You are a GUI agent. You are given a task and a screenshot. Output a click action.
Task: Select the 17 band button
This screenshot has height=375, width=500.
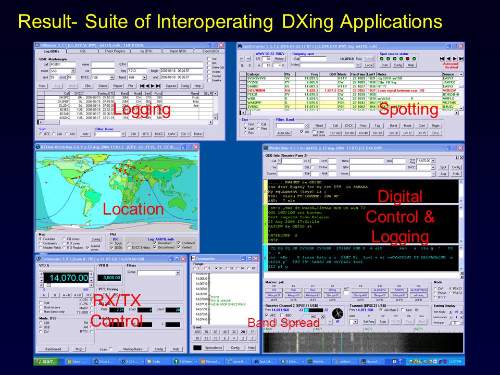[252, 332]
